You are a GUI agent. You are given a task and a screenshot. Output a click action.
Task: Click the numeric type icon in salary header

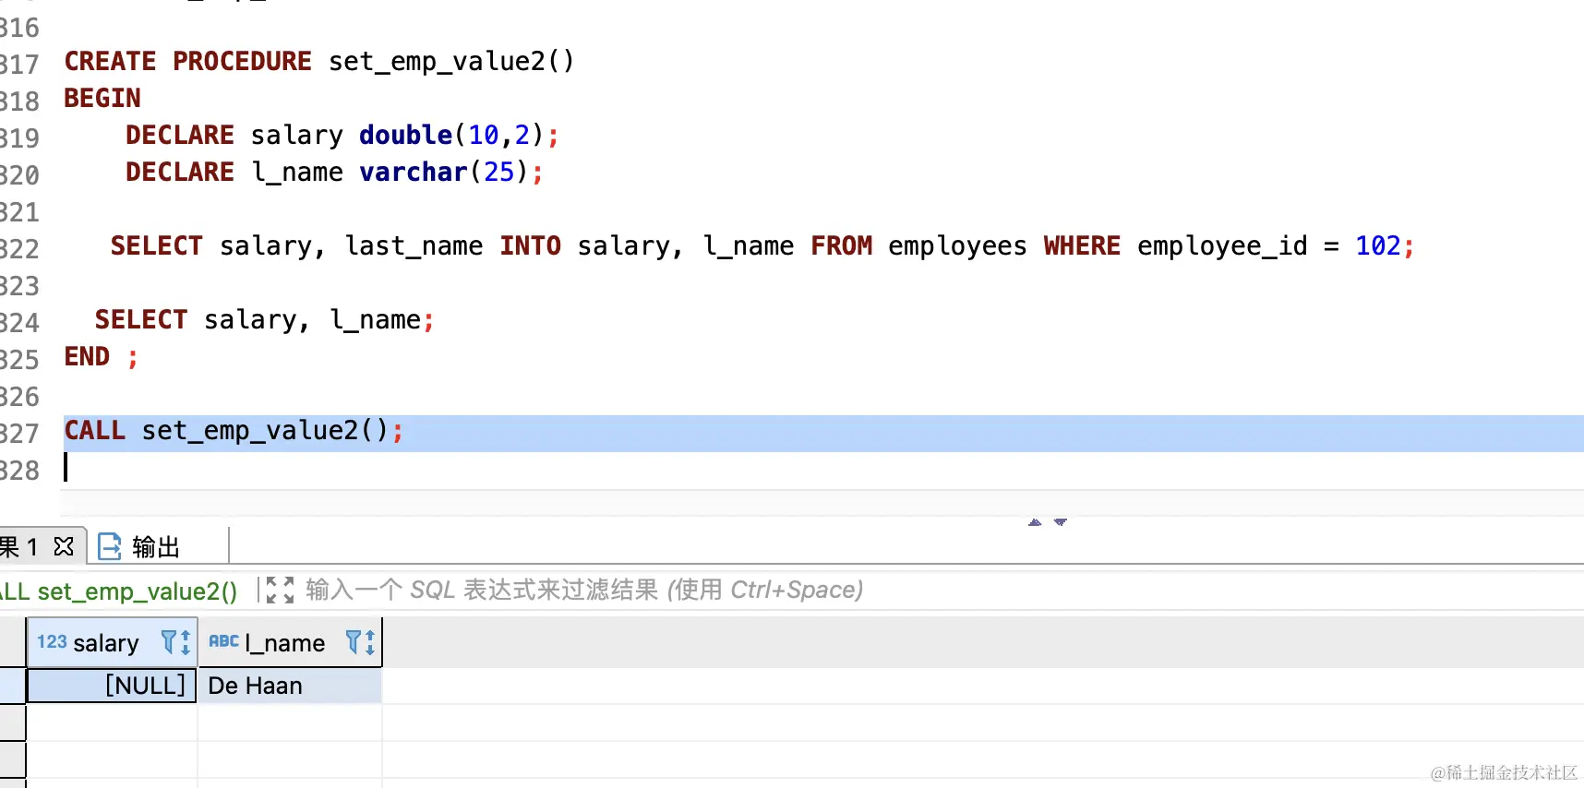point(52,641)
